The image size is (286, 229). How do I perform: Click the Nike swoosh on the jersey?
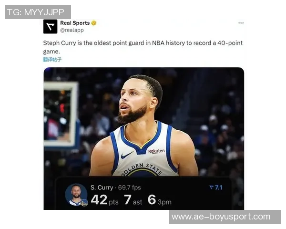[x=127, y=155]
